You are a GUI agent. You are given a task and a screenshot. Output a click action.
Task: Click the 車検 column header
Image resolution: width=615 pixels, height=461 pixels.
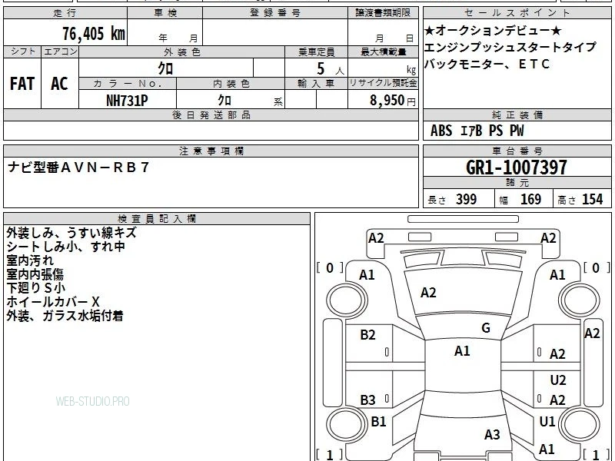point(165,13)
